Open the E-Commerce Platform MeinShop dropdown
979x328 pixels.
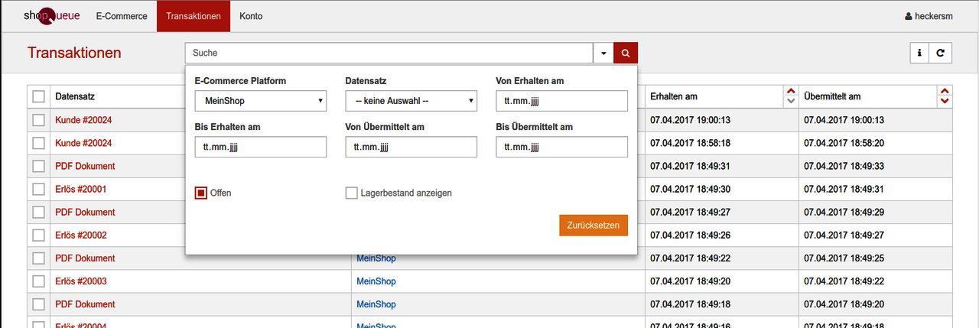point(261,101)
